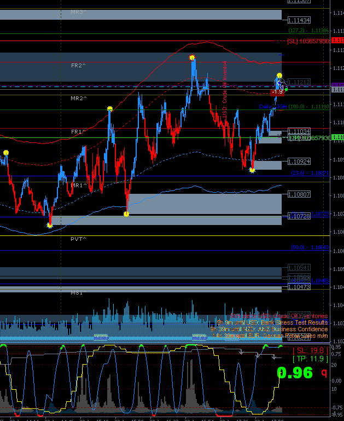Select the 'USD: Bank Stress Test Results' news line

(272, 322)
